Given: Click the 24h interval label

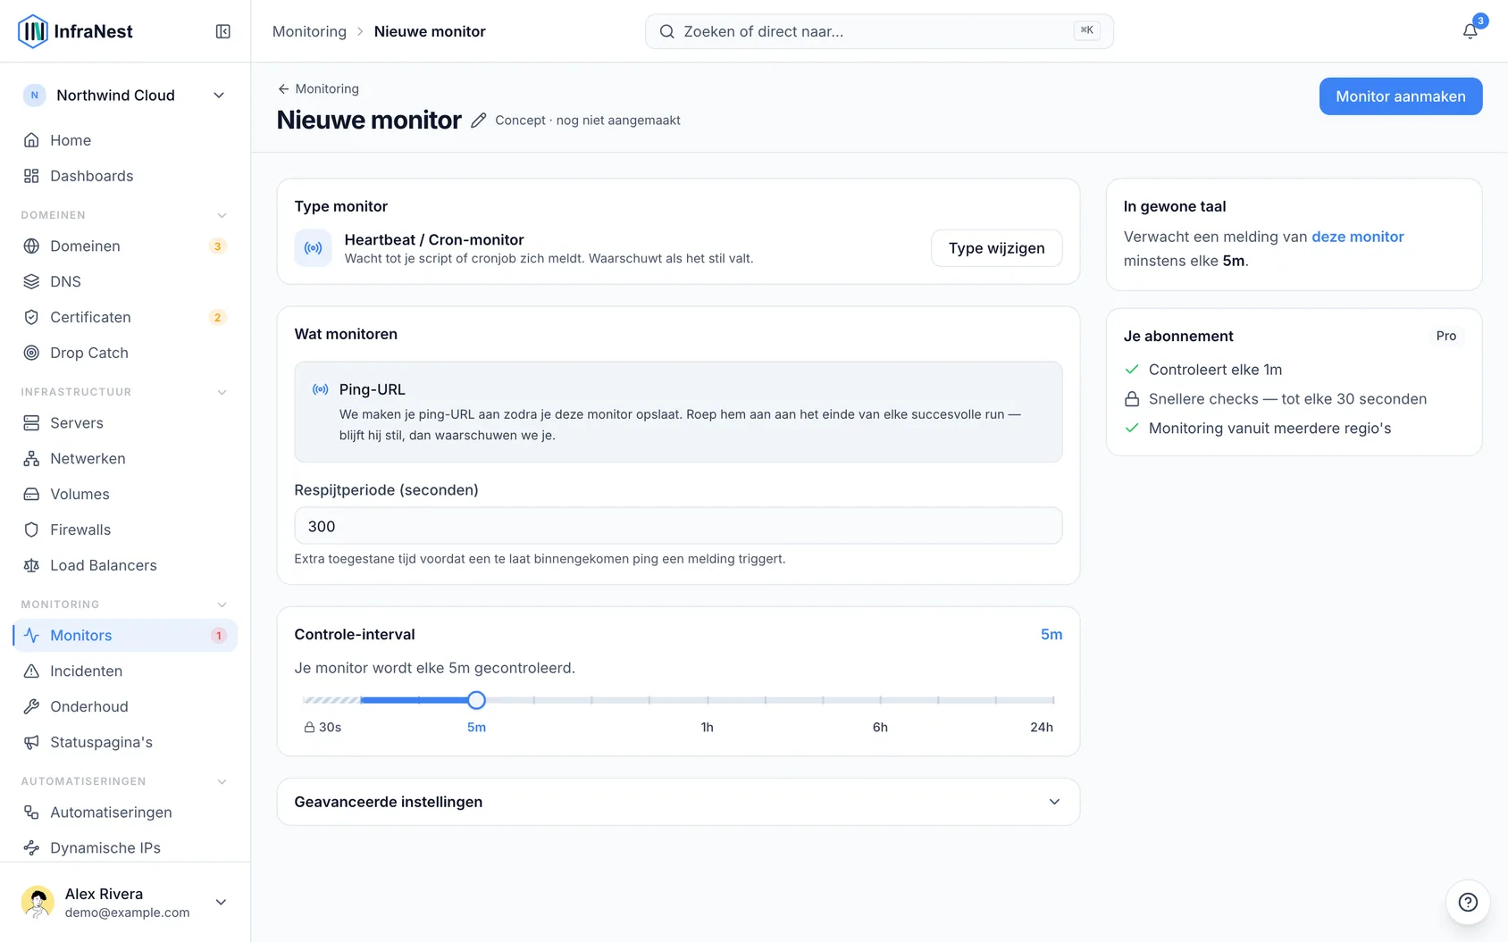Looking at the screenshot, I should (1042, 728).
